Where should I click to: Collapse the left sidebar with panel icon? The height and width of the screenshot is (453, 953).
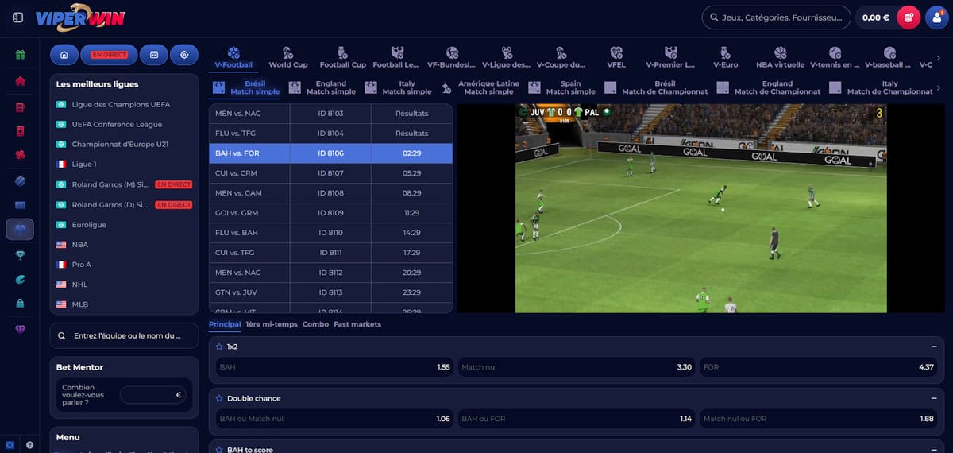point(18,17)
